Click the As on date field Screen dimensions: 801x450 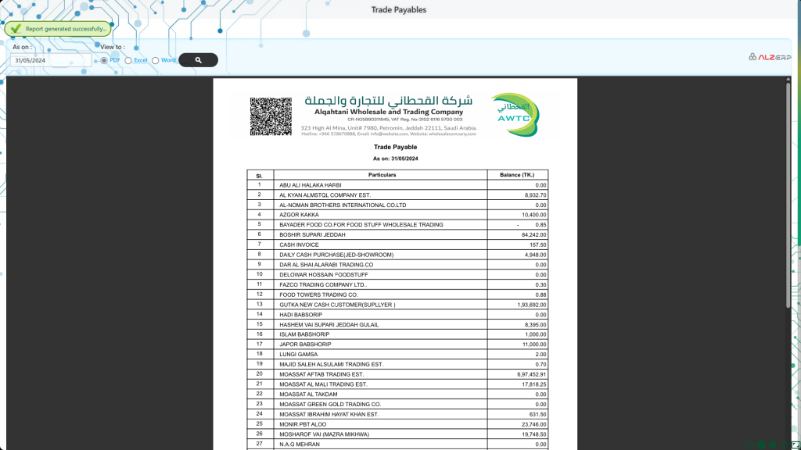(51, 60)
